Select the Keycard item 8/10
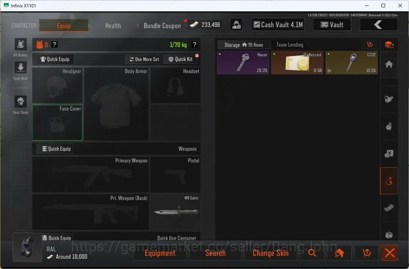 click(x=297, y=62)
